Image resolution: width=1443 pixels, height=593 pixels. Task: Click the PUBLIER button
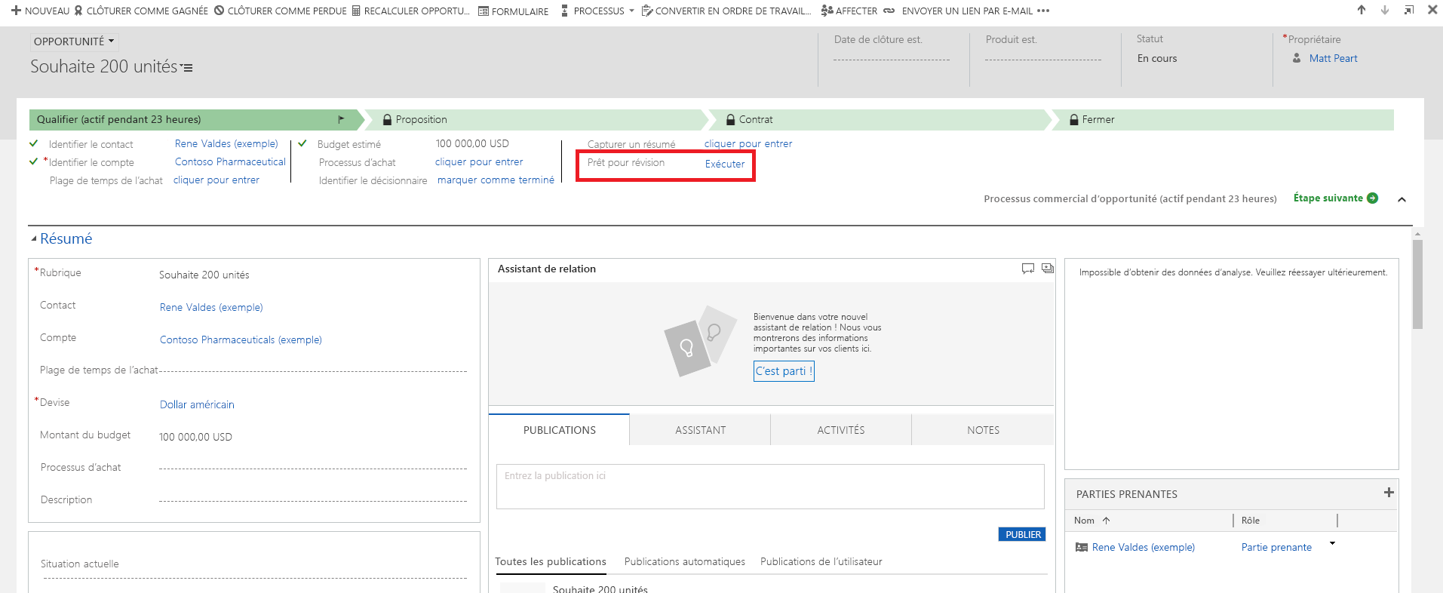[1022, 534]
